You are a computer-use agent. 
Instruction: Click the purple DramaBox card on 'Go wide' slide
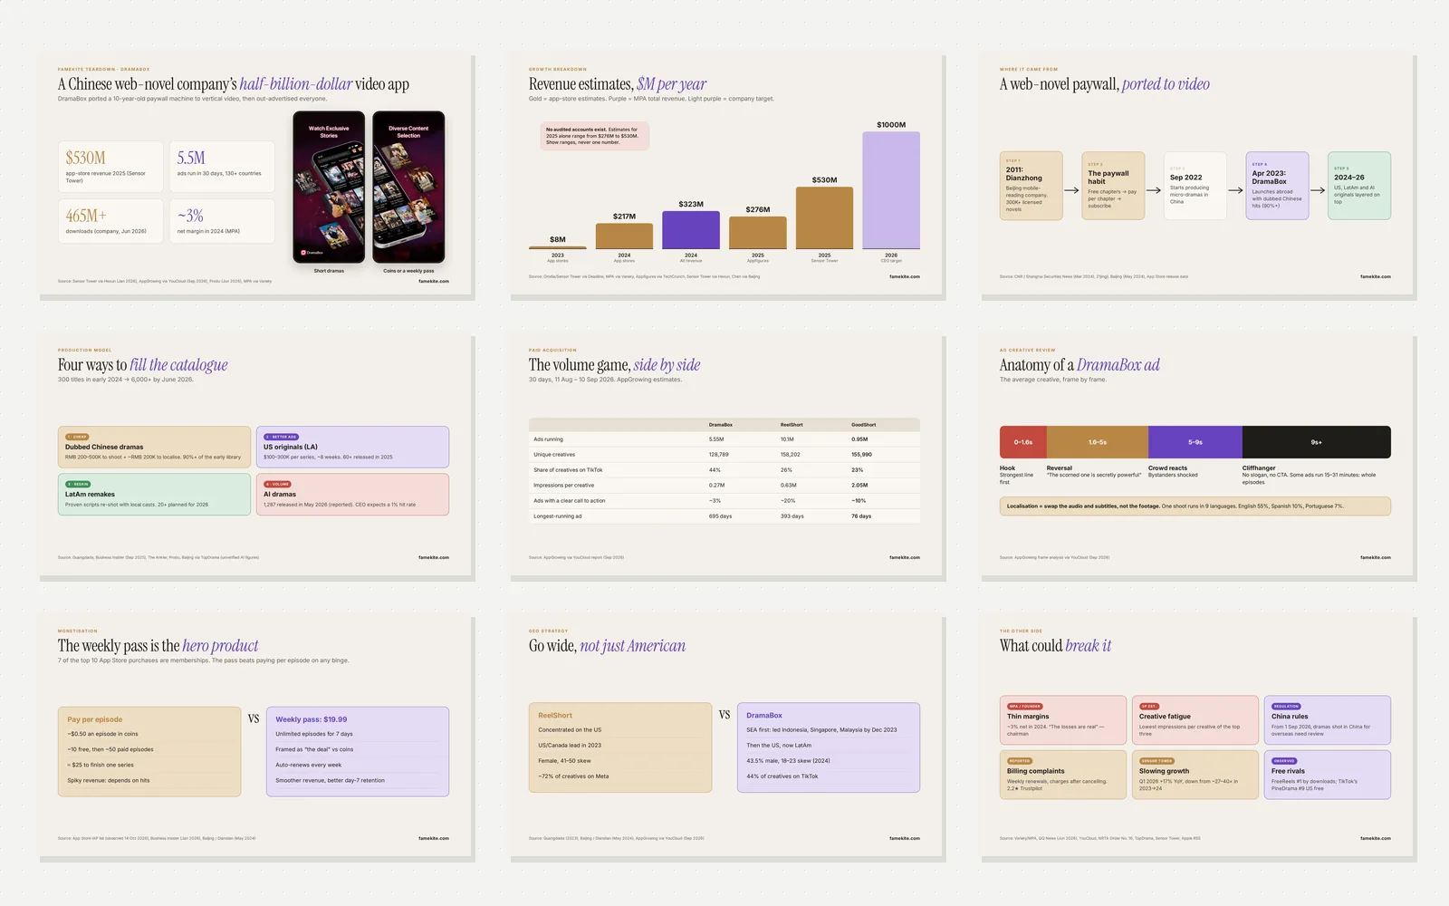tap(829, 747)
